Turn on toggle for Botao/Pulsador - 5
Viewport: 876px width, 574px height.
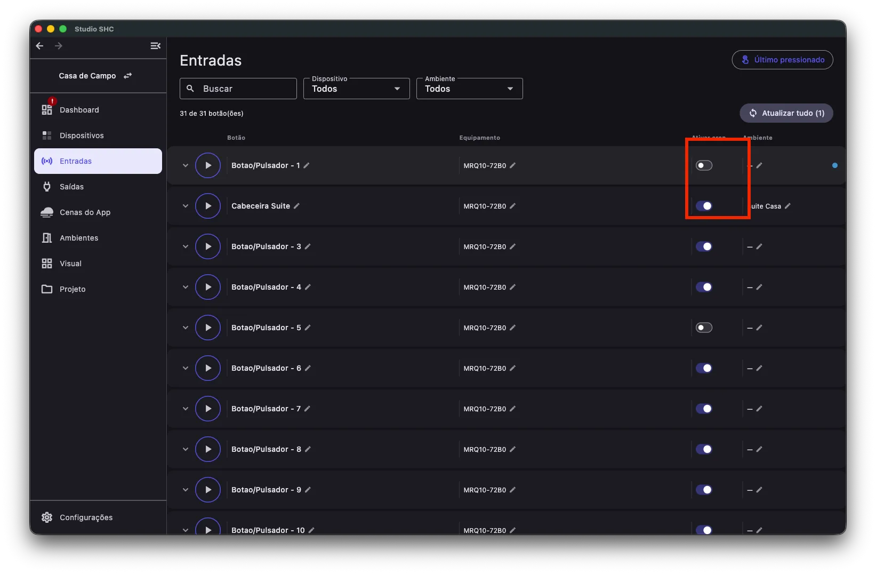click(x=704, y=328)
